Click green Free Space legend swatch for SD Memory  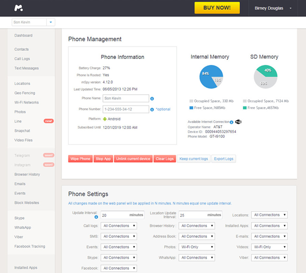245,108
